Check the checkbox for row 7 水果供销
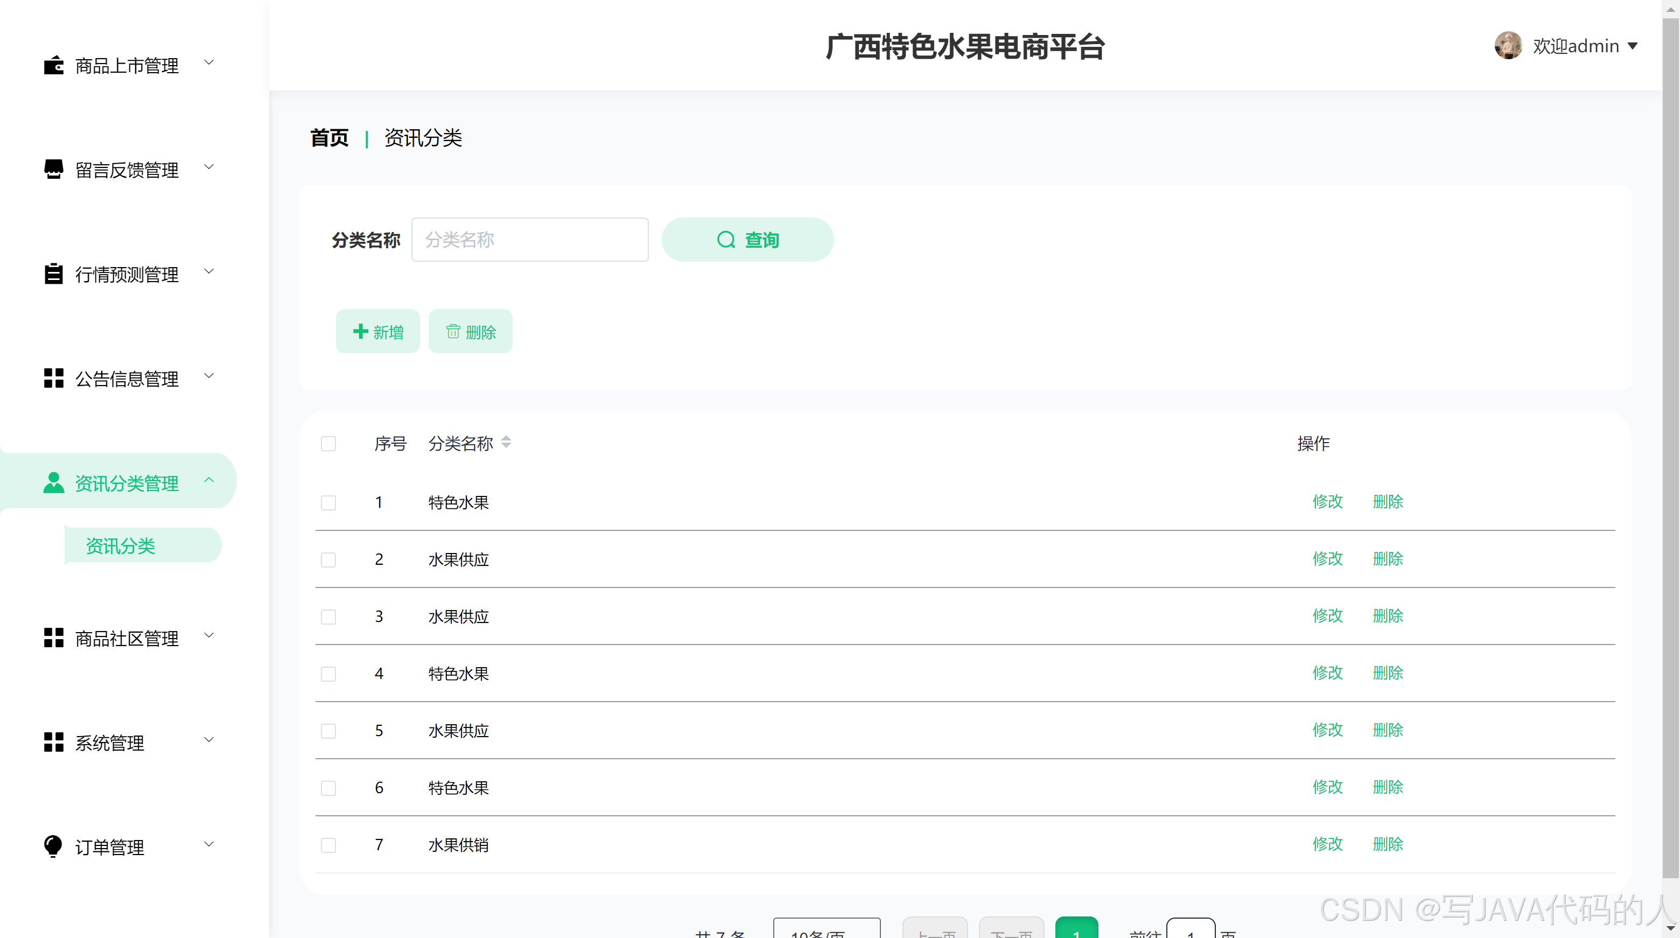Image resolution: width=1680 pixels, height=938 pixels. tap(328, 845)
